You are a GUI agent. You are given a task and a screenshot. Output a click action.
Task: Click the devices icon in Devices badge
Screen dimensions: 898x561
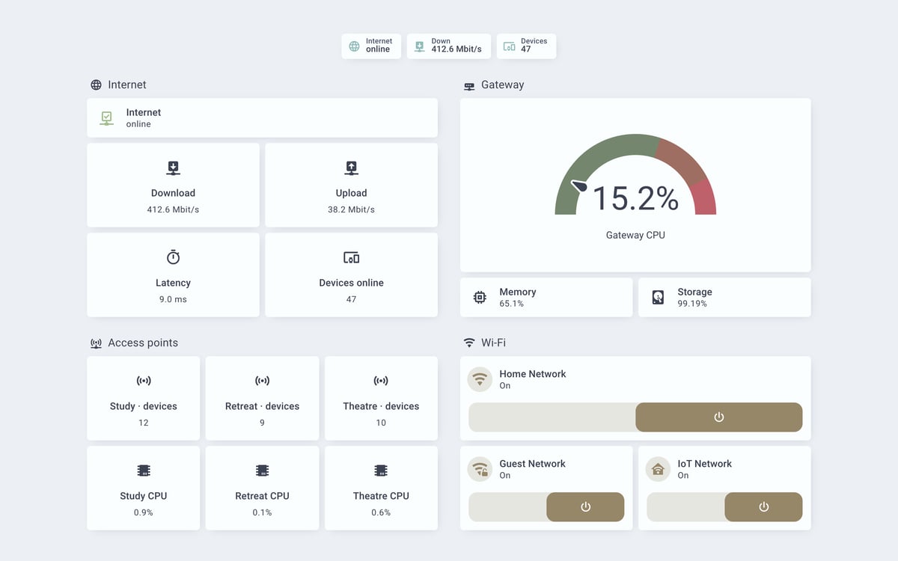pyautogui.click(x=510, y=46)
